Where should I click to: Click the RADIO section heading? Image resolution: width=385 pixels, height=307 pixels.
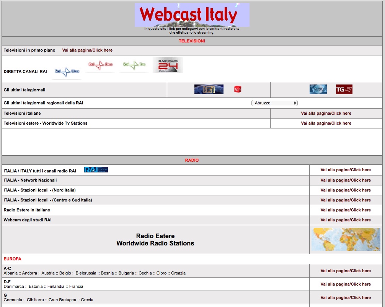[x=192, y=160]
